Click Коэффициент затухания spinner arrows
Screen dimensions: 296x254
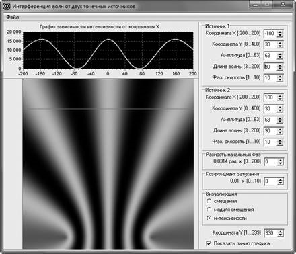tap(281, 181)
